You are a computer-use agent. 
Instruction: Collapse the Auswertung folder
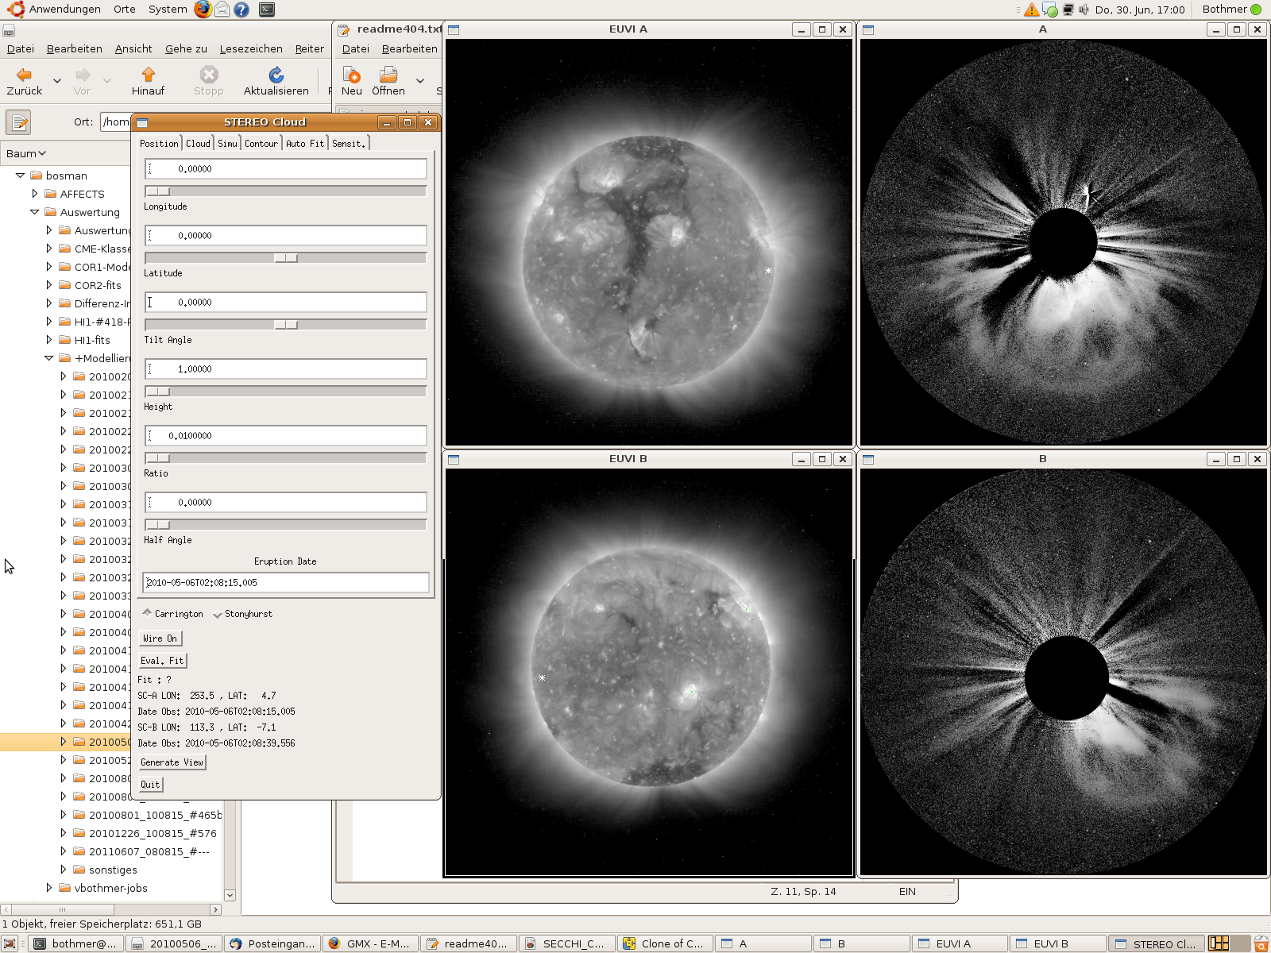pyautogui.click(x=34, y=211)
